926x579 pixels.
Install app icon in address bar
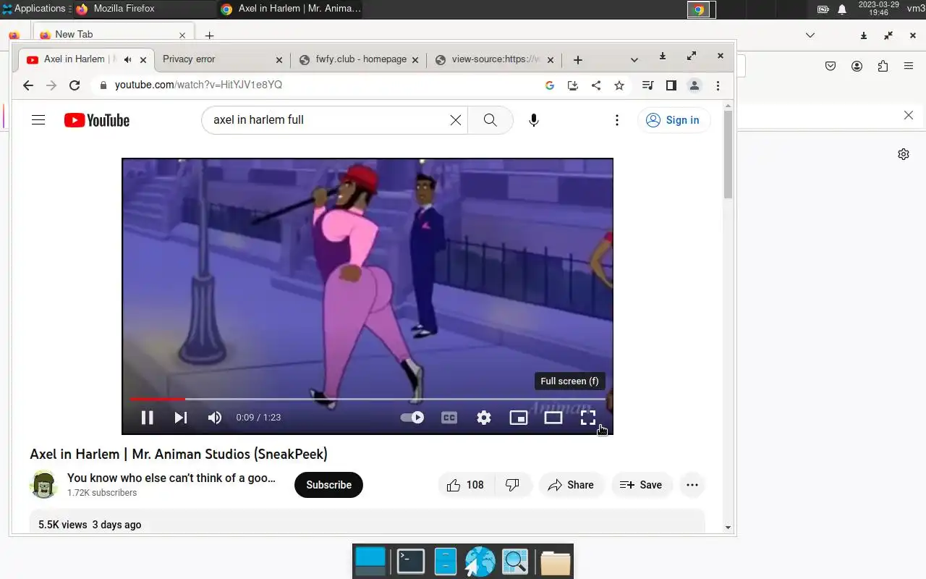pos(573,85)
